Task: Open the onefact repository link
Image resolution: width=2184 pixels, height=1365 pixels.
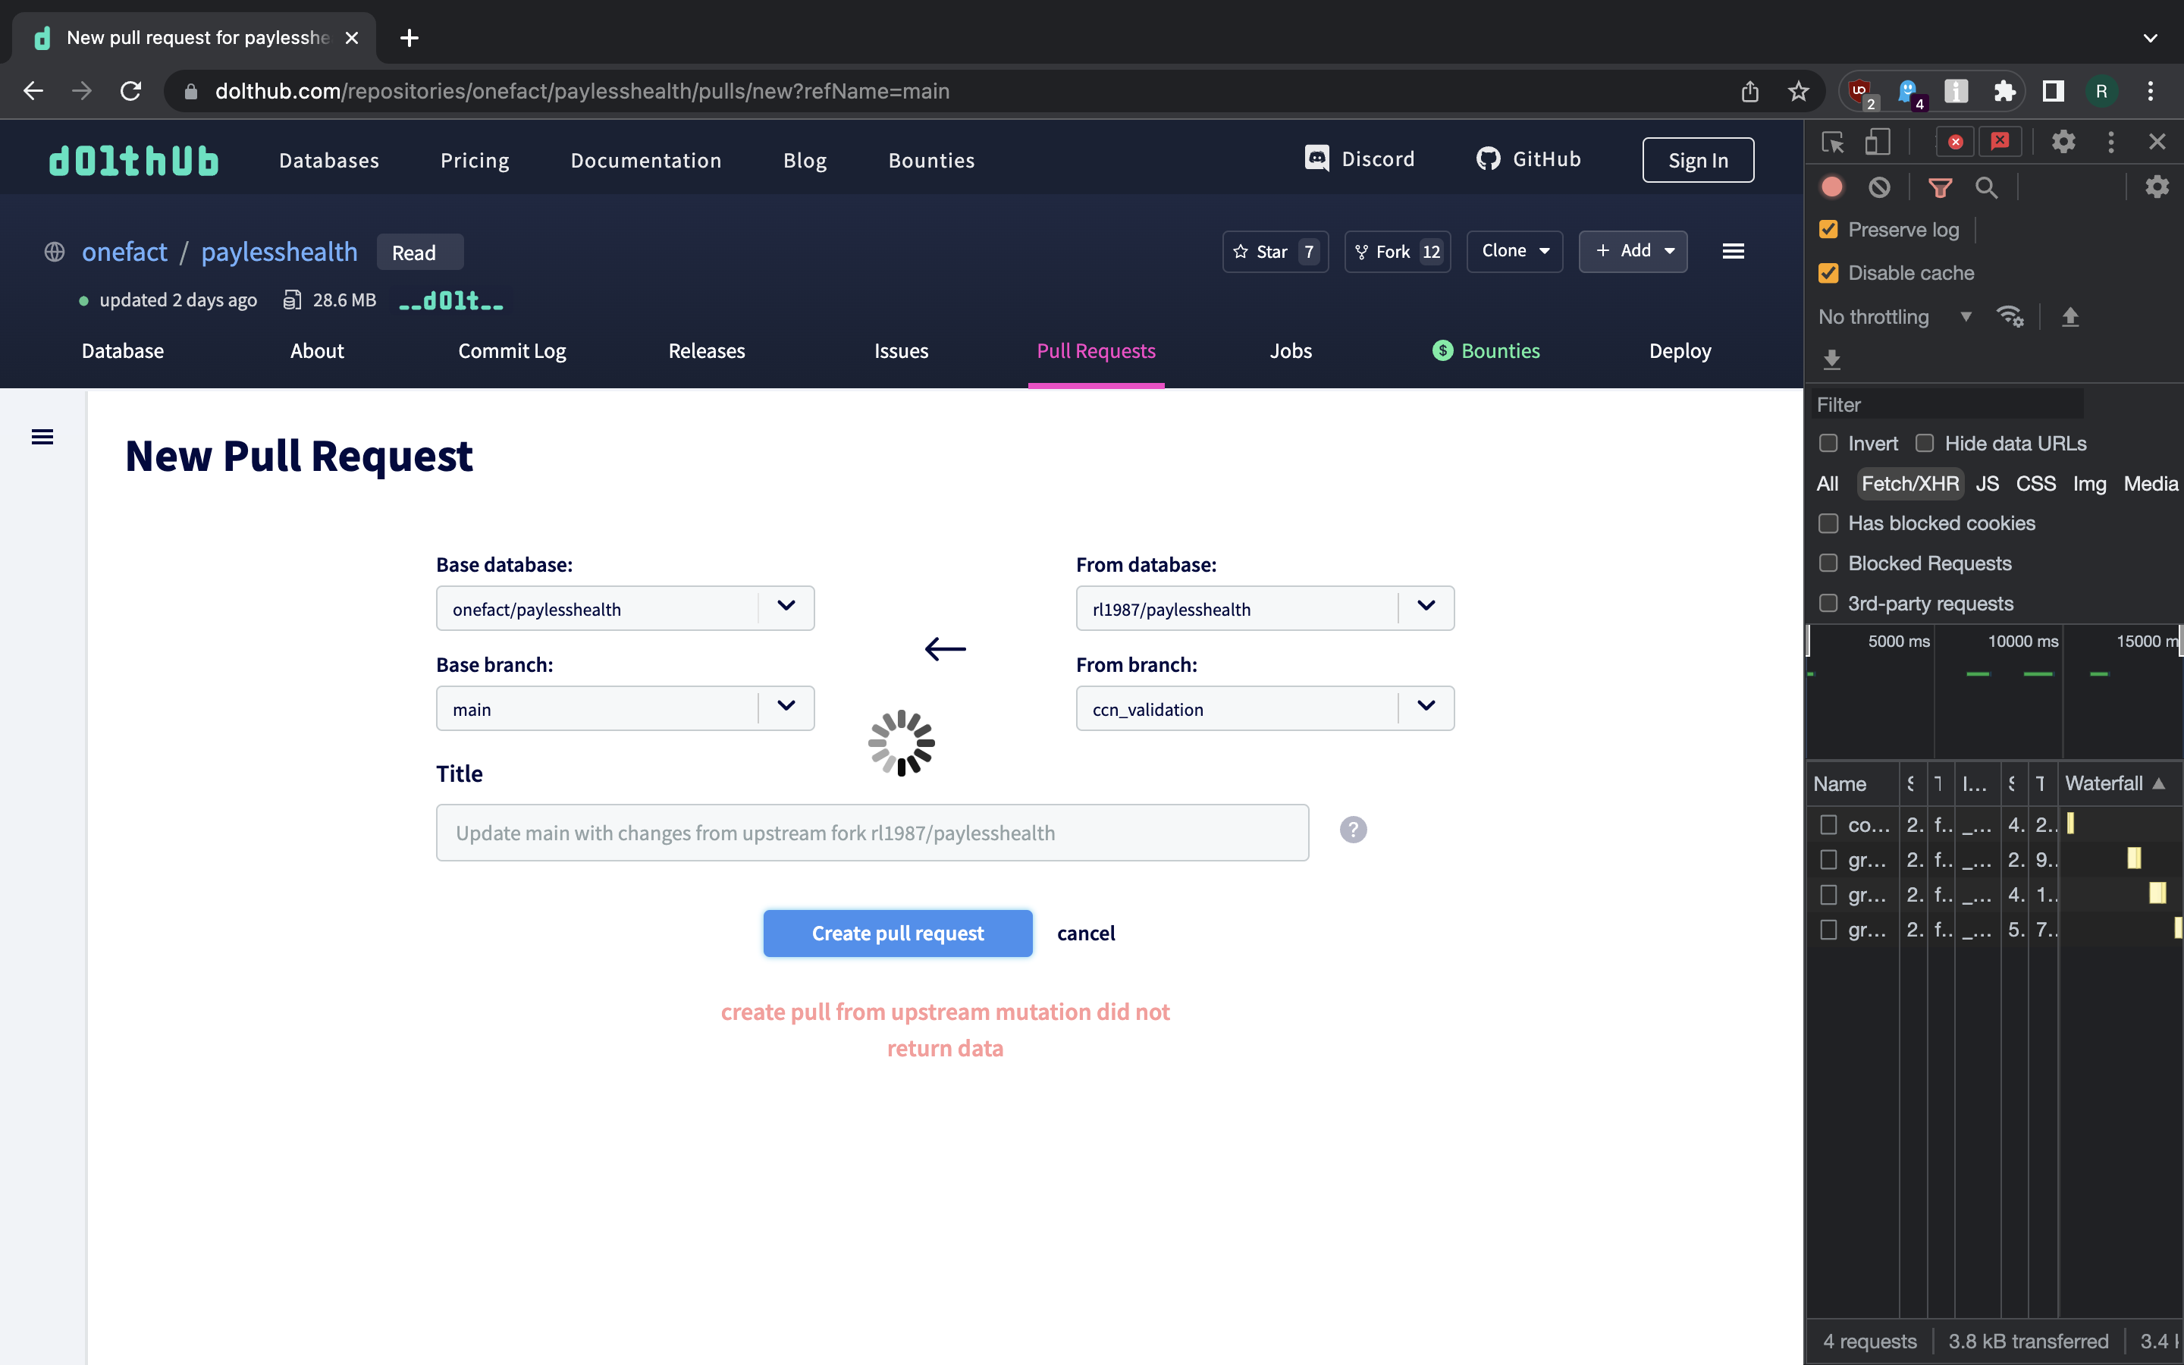Action: coord(124,251)
